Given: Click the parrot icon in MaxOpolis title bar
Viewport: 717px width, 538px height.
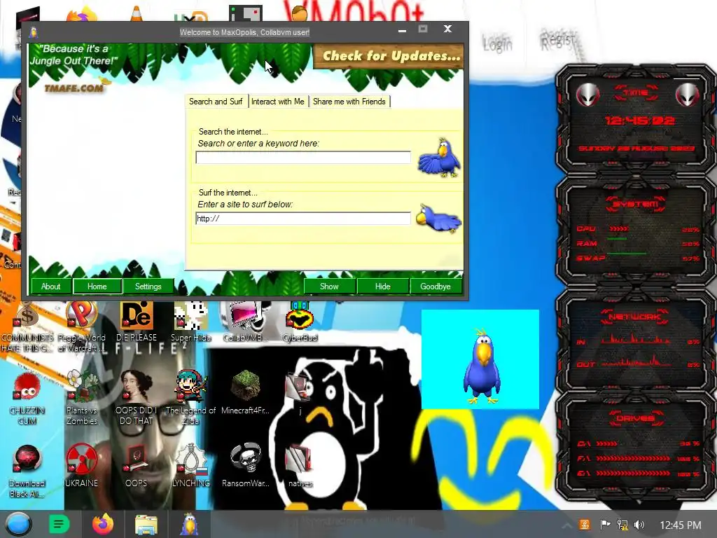Looking at the screenshot, I should [34, 32].
